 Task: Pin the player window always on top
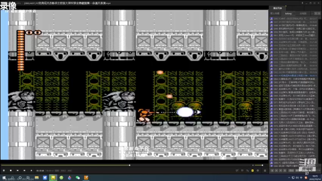click(302, 3)
